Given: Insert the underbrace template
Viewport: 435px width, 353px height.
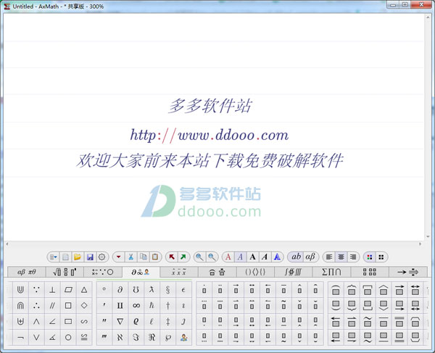Looking at the screenshot, I should [x=352, y=306].
